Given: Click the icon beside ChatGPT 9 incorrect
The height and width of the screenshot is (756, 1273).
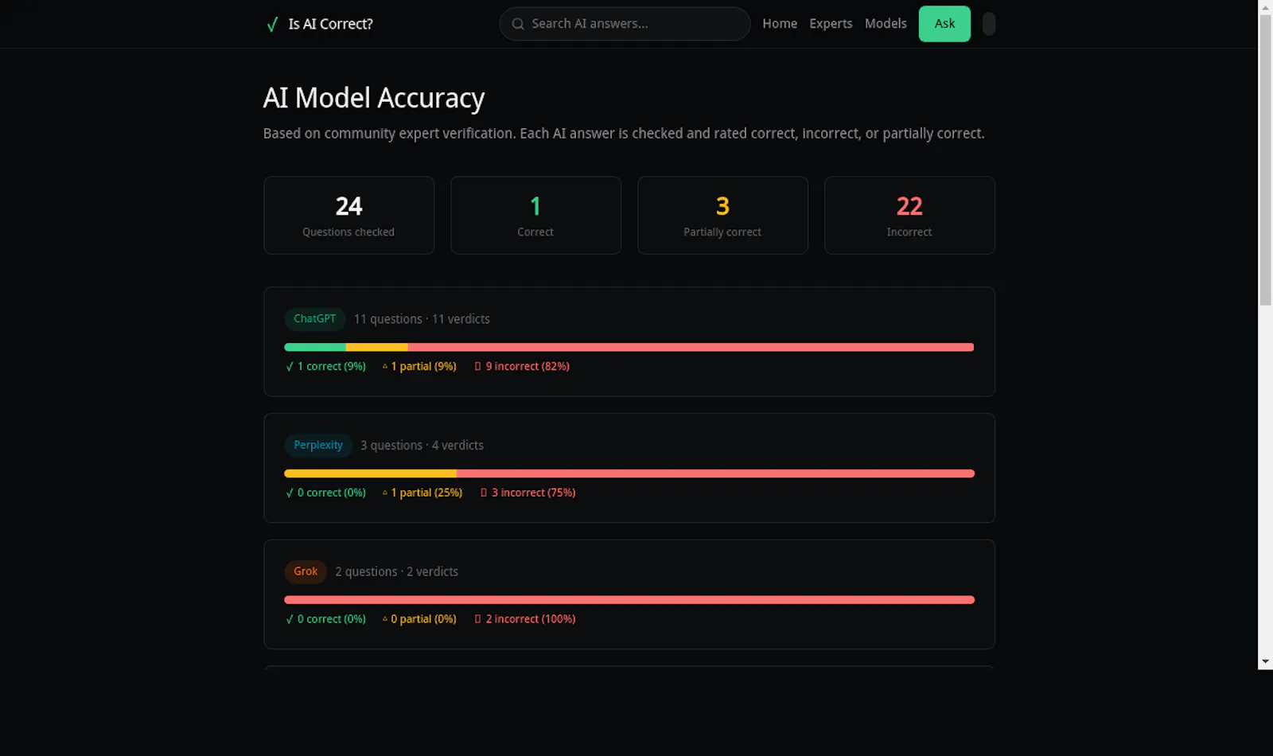Looking at the screenshot, I should coord(478,367).
